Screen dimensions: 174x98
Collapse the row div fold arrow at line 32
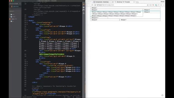[27, 38]
